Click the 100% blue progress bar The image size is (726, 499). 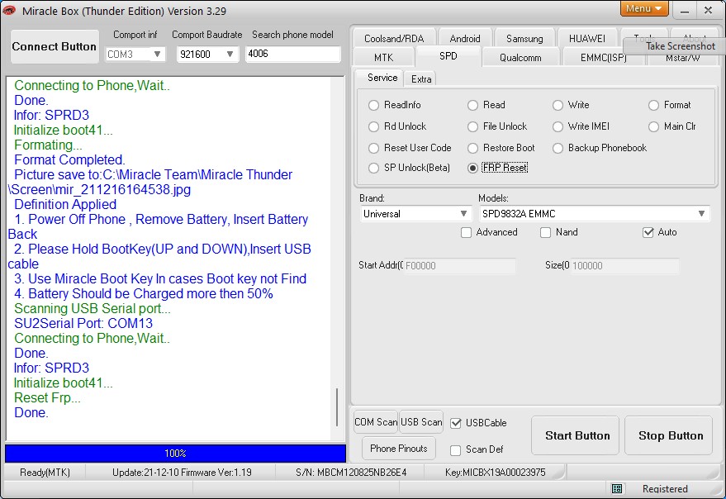click(x=175, y=453)
